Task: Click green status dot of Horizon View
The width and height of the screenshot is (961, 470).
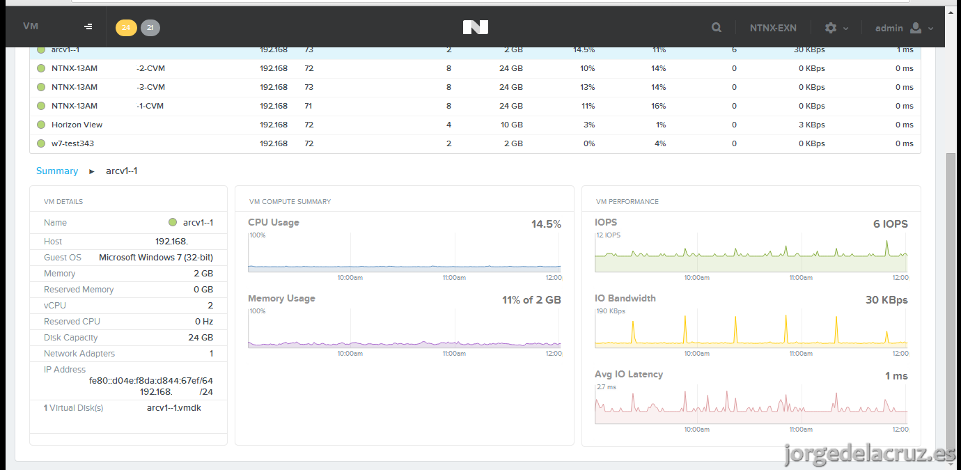Action: tap(41, 125)
